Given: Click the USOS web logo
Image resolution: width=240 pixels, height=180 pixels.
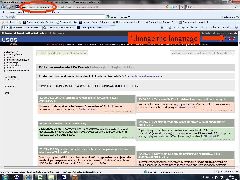Looking at the screenshot, I should (x=10, y=41).
